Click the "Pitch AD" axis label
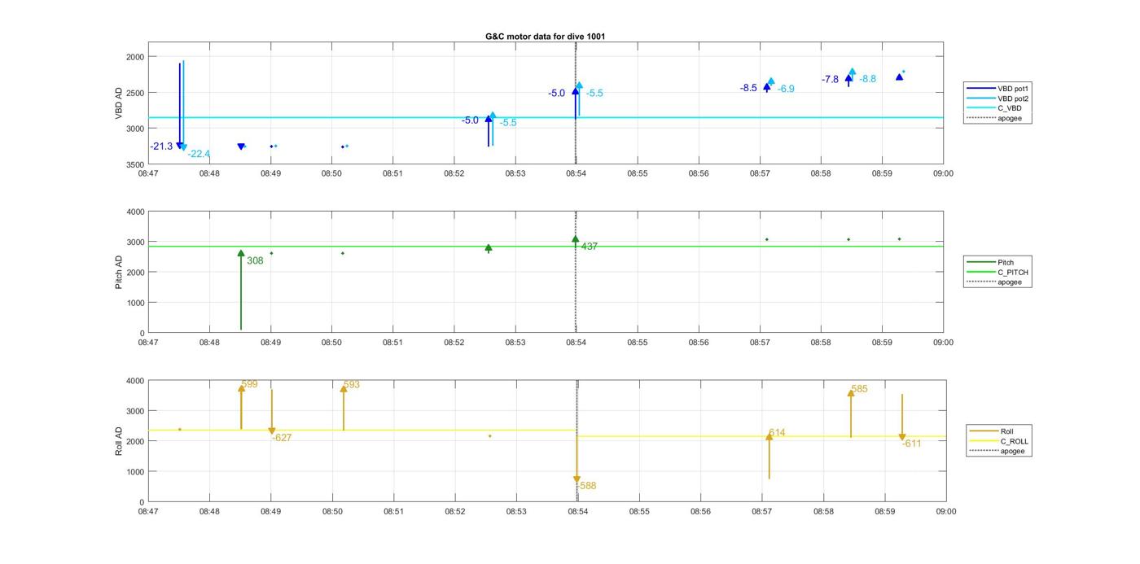Screen dimensions: 1140x564 (x=119, y=273)
